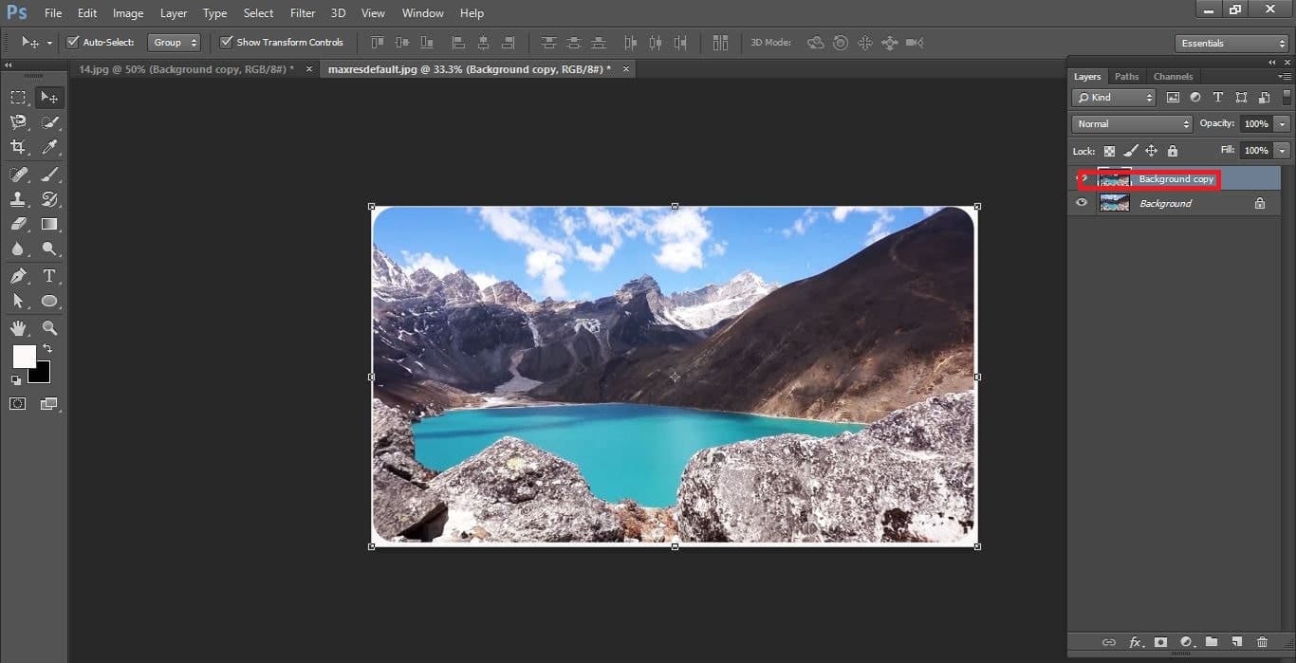Open the Filter menu

(302, 12)
